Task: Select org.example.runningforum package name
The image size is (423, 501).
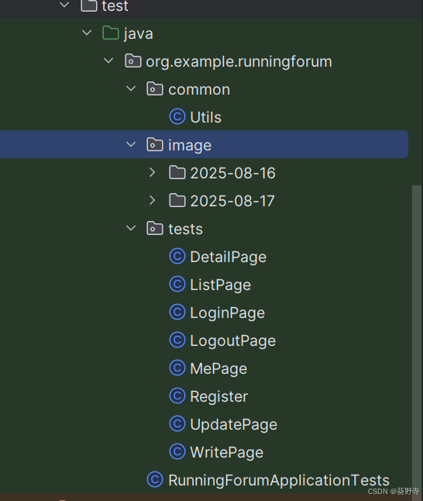Action: click(x=239, y=62)
